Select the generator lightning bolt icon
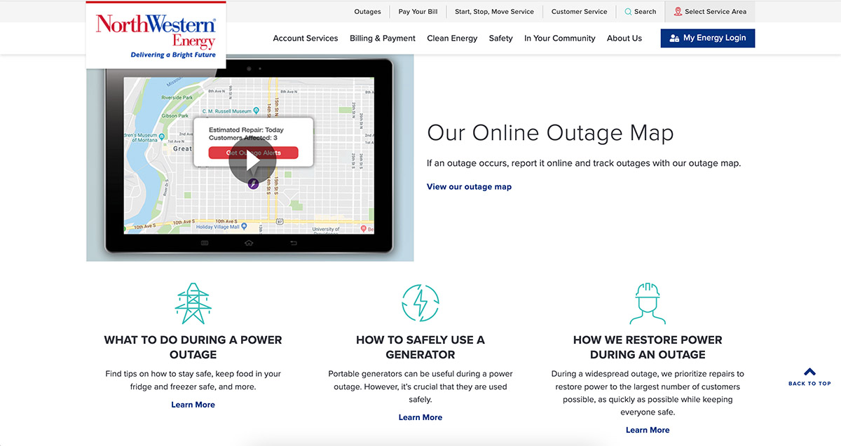The image size is (841, 446). (420, 302)
